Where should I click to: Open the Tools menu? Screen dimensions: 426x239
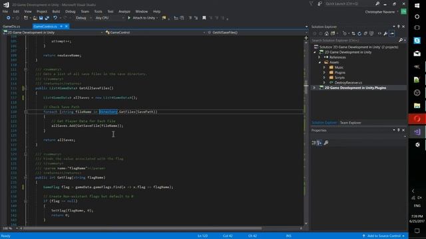[98, 11]
